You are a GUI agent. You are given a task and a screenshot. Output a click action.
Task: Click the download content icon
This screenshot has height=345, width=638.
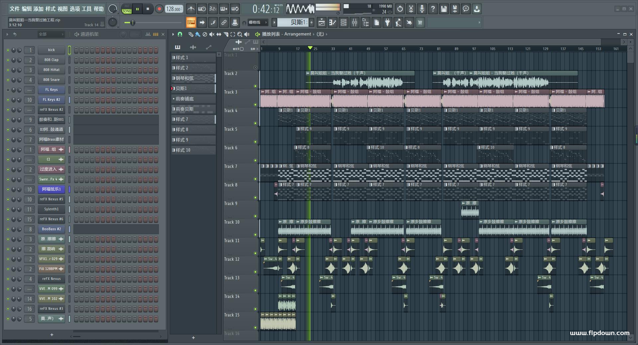477,9
